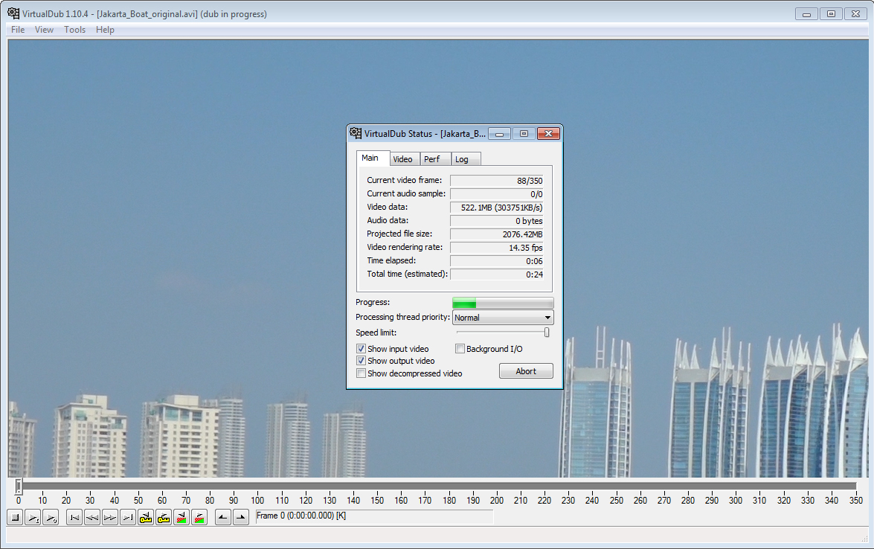Click the Status dialog title bar gear icon
Image resolution: width=874 pixels, height=549 pixels.
coord(356,133)
